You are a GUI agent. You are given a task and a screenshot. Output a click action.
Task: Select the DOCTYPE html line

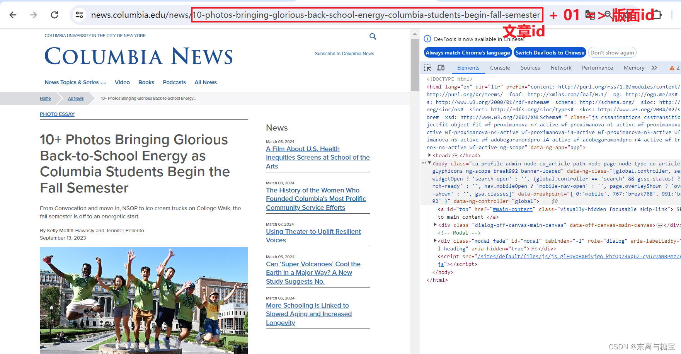pos(449,79)
